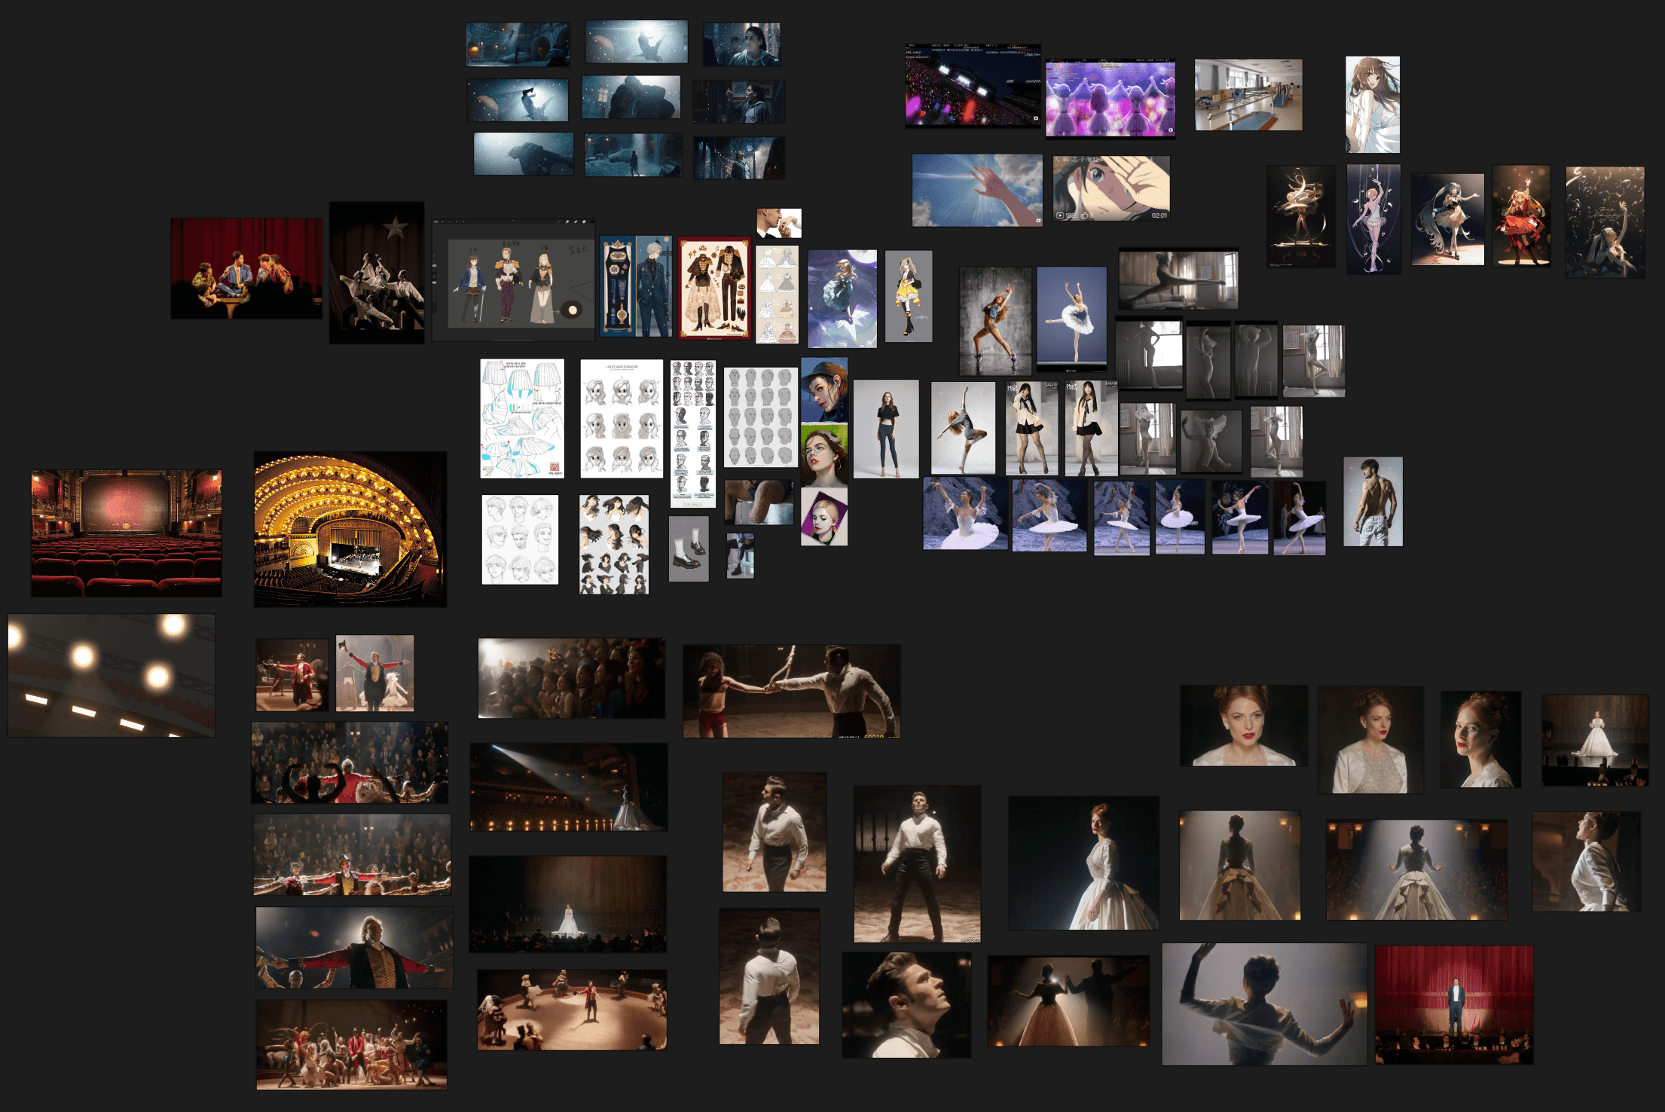Click anime video frame showing 02:01 duration
The width and height of the screenshot is (1665, 1112).
click(1111, 188)
